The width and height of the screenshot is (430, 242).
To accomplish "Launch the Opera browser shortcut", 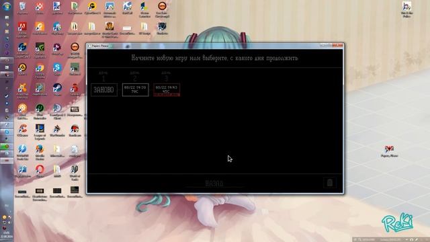I will tap(40, 171).
